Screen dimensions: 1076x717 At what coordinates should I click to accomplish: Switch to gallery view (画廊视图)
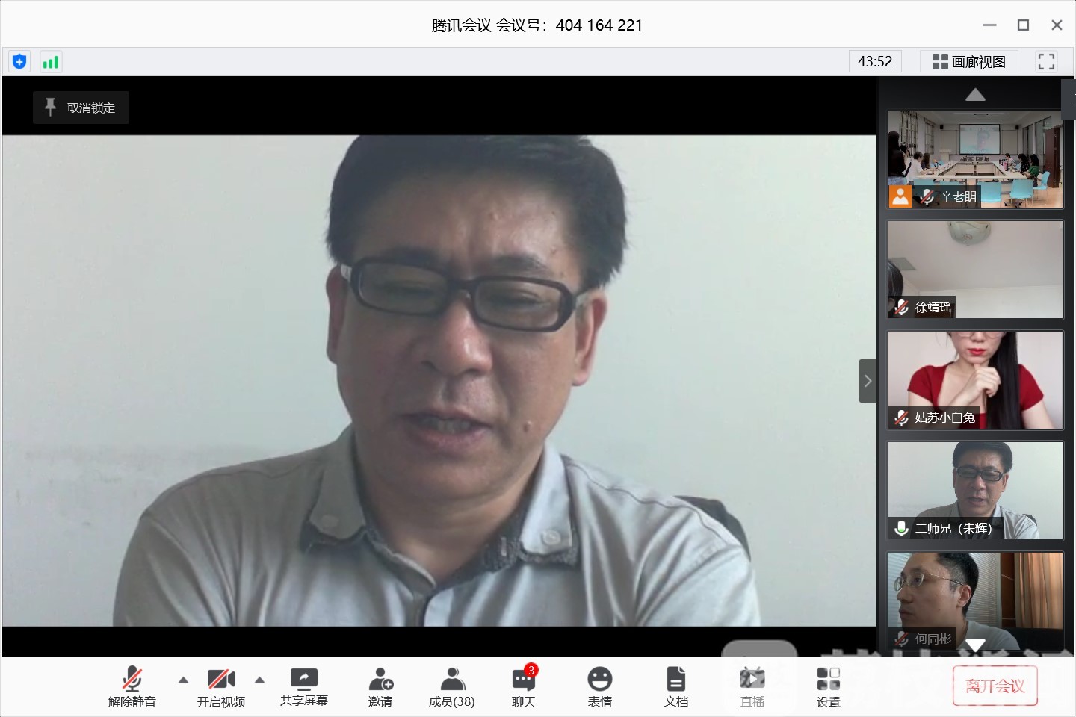(969, 62)
